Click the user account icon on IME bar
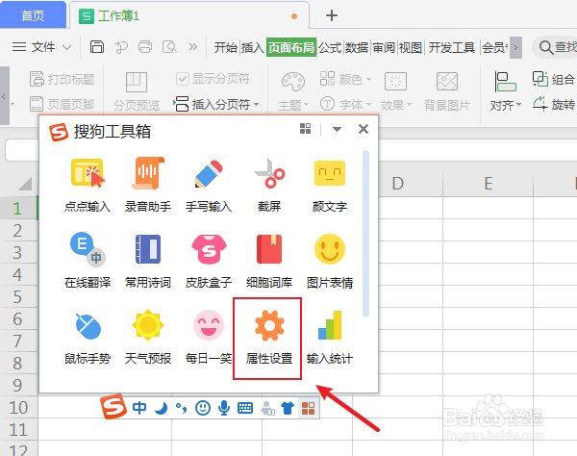This screenshot has height=456, width=577. click(267, 408)
